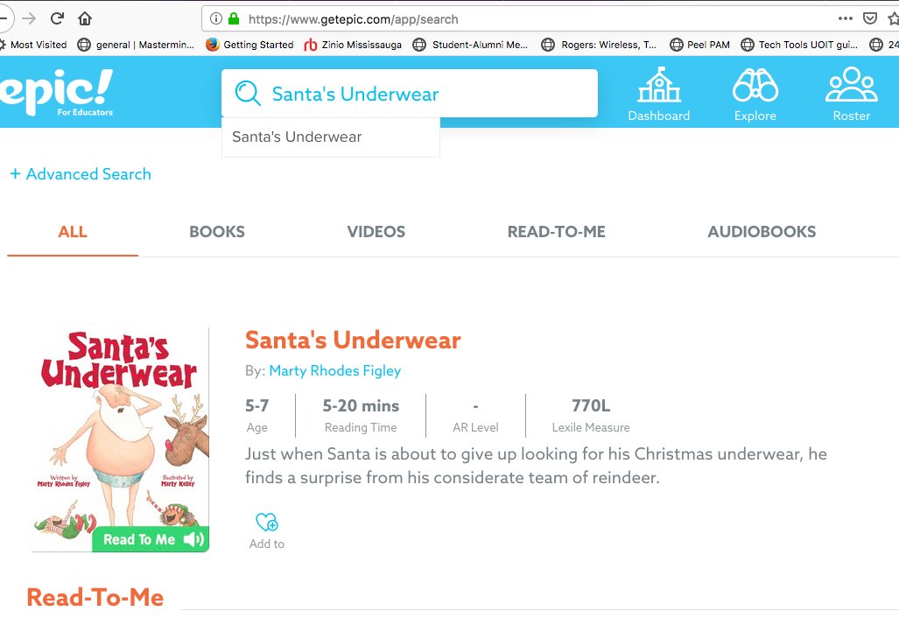Switch to the ALL results tab
Image resolution: width=899 pixels, height=632 pixels.
tap(73, 232)
